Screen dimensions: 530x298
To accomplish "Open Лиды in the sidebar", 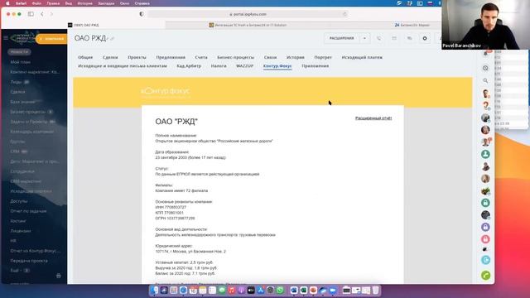I will pyautogui.click(x=16, y=82).
